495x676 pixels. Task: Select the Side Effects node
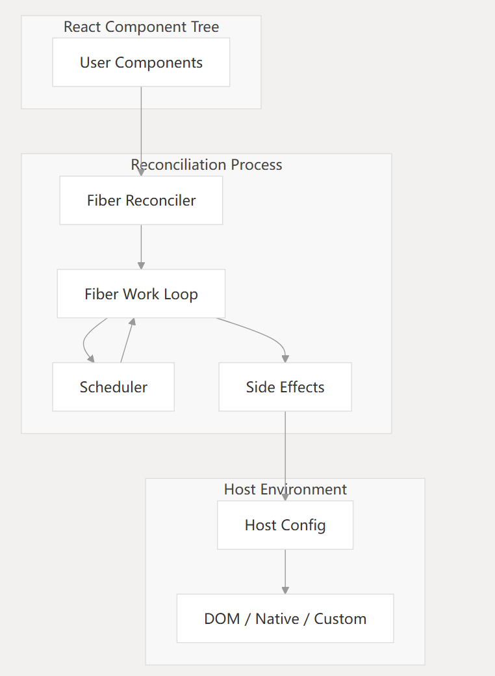point(285,387)
